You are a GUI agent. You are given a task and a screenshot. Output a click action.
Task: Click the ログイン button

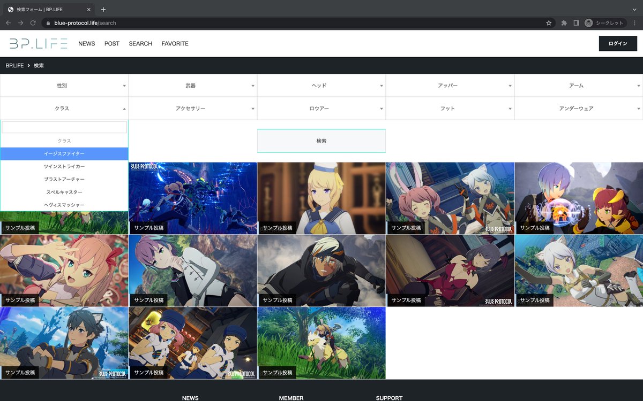pyautogui.click(x=618, y=43)
